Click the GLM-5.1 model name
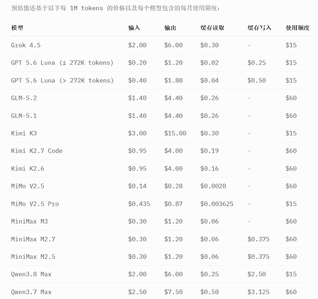The image size is (318, 299). point(24,115)
